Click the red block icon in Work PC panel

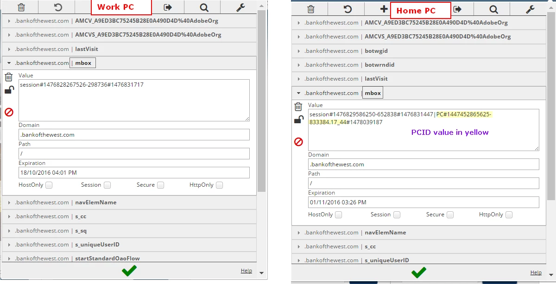(9, 112)
